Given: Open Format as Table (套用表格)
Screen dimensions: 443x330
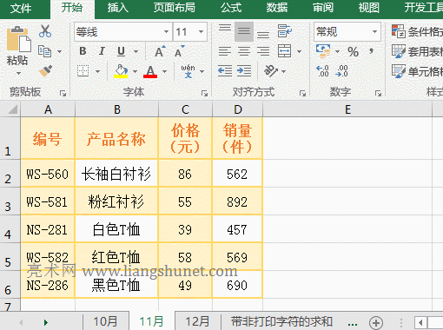Looking at the screenshot, I should pos(417,52).
